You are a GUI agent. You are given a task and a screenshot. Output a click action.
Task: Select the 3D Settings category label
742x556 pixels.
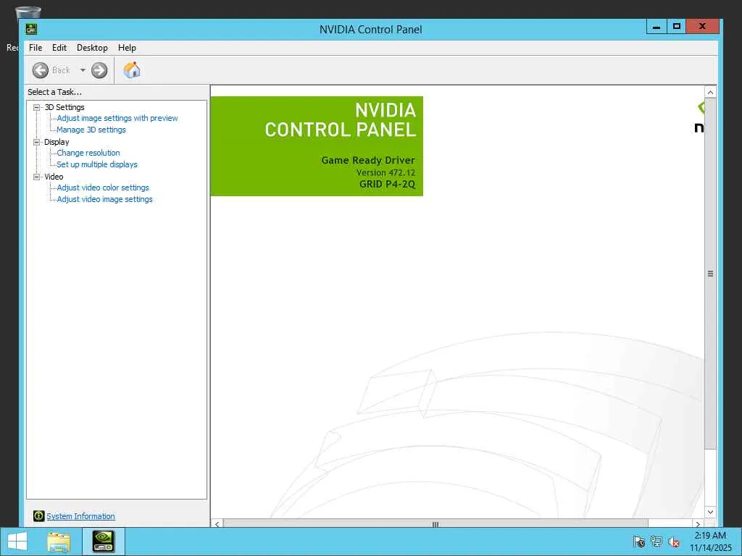coord(64,107)
